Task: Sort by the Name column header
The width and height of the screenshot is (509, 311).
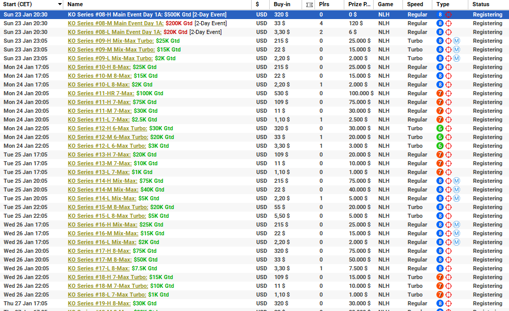Action: [75, 4]
